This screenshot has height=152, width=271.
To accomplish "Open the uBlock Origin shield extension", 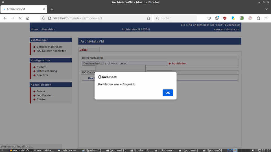I will [225, 18].
